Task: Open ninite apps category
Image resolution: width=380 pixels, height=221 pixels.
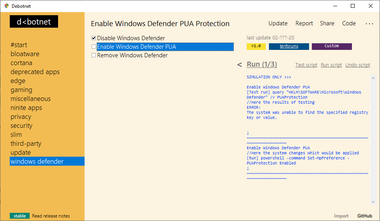Action: tap(27, 108)
